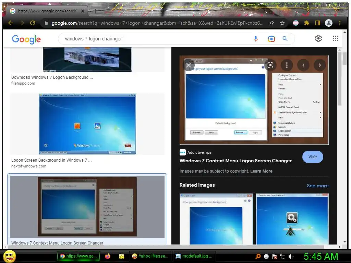The width and height of the screenshot is (351, 263).
Task: Open tray magnifier search icon
Action: point(258,256)
